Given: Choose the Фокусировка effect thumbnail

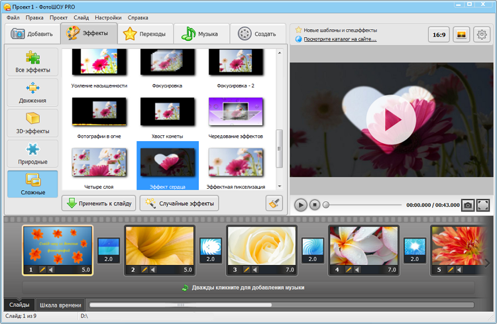Looking at the screenshot, I should point(168,62).
